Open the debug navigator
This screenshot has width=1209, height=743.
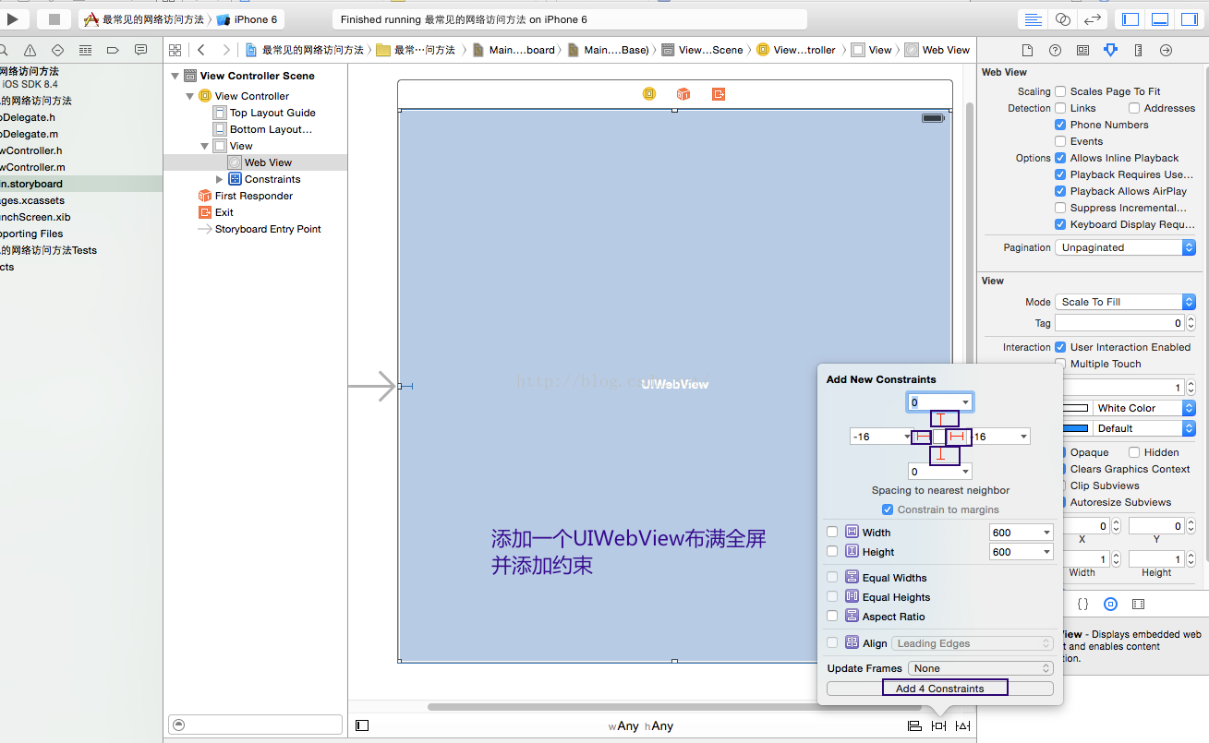point(85,50)
